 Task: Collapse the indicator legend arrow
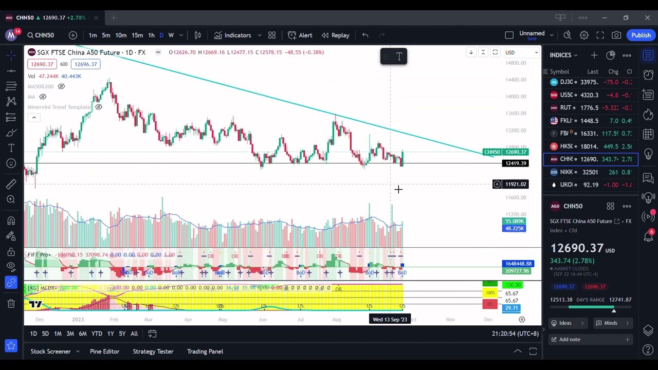coord(34,118)
